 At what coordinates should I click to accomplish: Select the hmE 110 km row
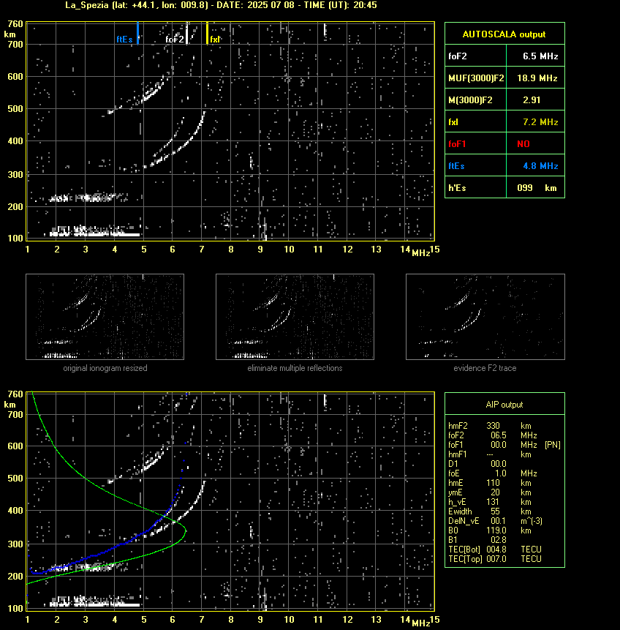point(490,484)
